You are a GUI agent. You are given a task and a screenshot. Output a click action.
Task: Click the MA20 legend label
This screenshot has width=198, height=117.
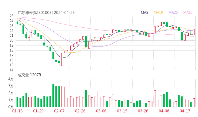point(173,12)
